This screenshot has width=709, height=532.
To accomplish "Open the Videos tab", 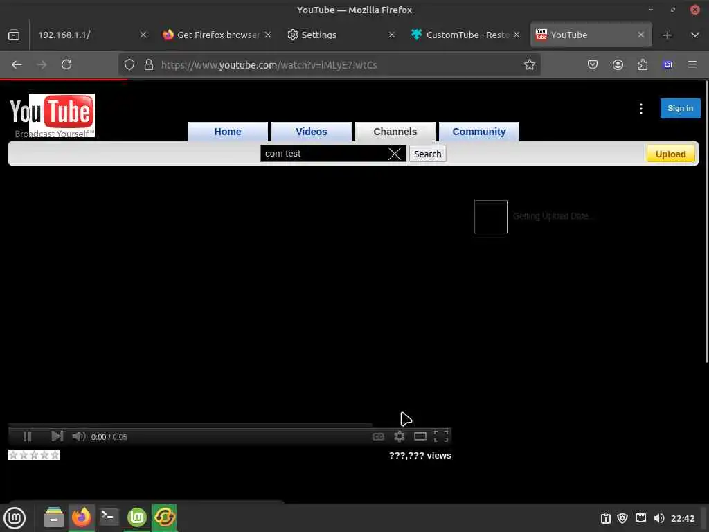I will tap(312, 132).
